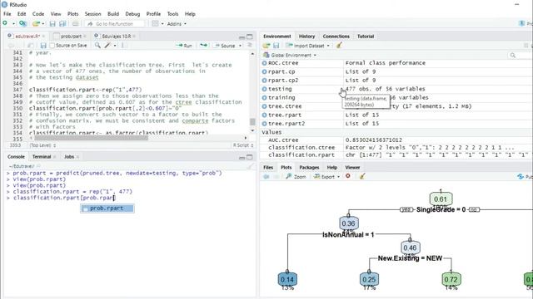Screen dimensions: 533x299
Task: Click the Publish icon in Plots pane
Action: 521,177
